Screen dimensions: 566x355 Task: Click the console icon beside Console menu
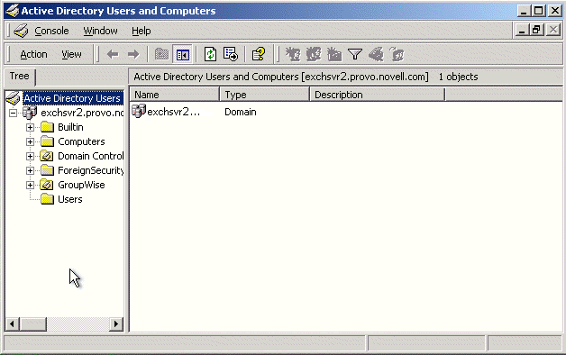pyautogui.click(x=21, y=31)
